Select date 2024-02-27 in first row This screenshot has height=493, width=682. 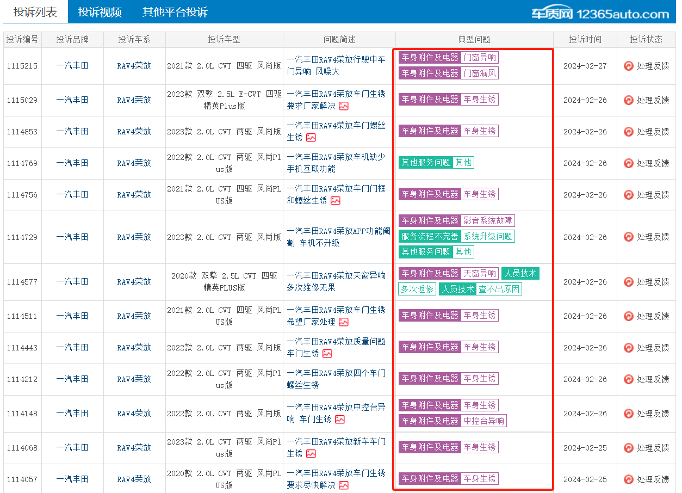tap(585, 66)
